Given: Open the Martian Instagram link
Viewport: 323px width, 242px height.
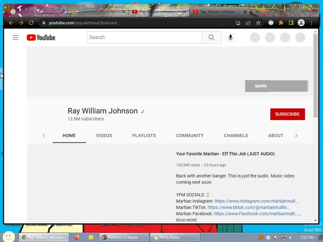Looking at the screenshot, I should (x=256, y=201).
